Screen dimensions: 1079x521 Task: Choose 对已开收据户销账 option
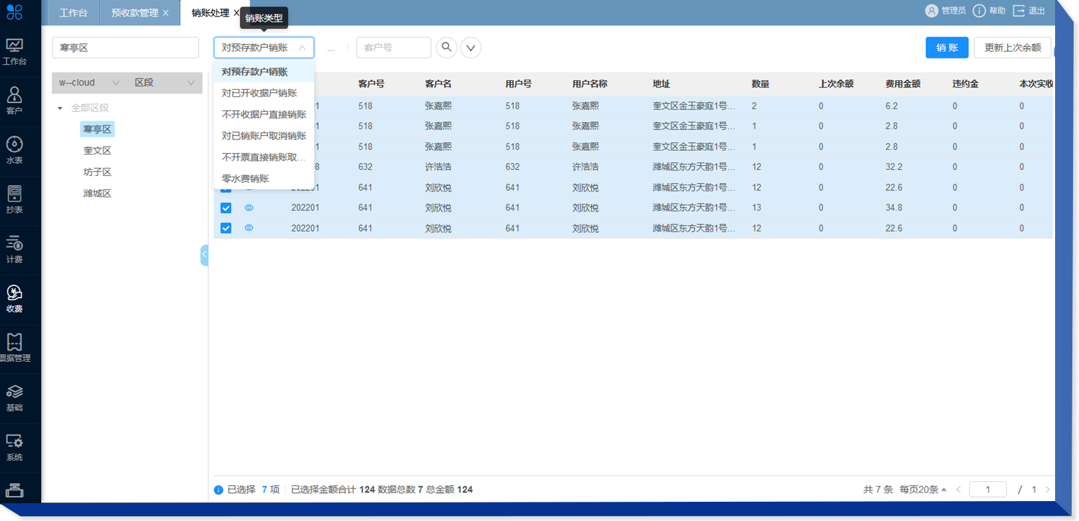(x=264, y=93)
